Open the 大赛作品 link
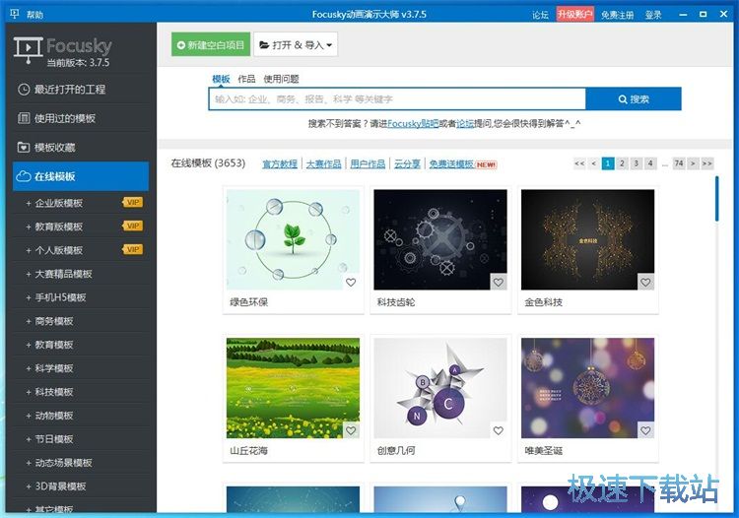The width and height of the screenshot is (739, 518). point(323,163)
